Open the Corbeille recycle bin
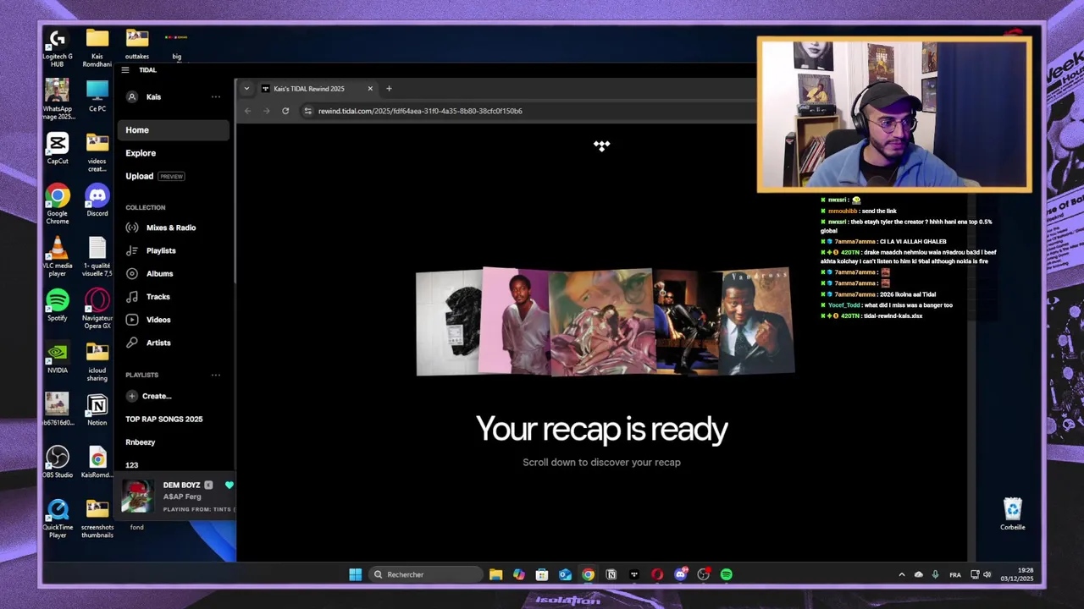 [x=1013, y=515]
